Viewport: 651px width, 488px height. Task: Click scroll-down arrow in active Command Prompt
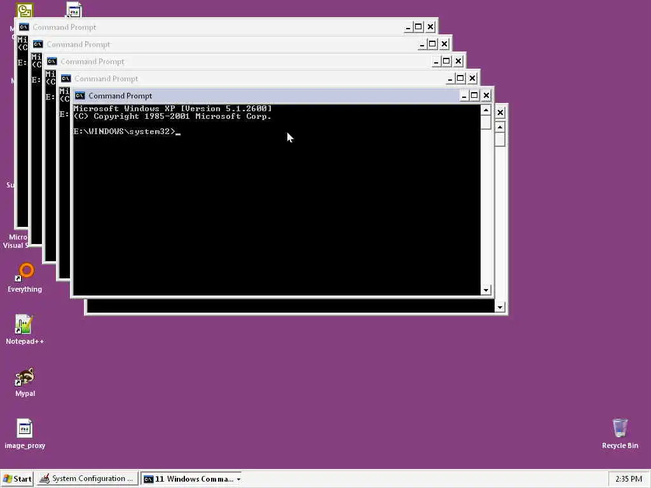click(486, 290)
